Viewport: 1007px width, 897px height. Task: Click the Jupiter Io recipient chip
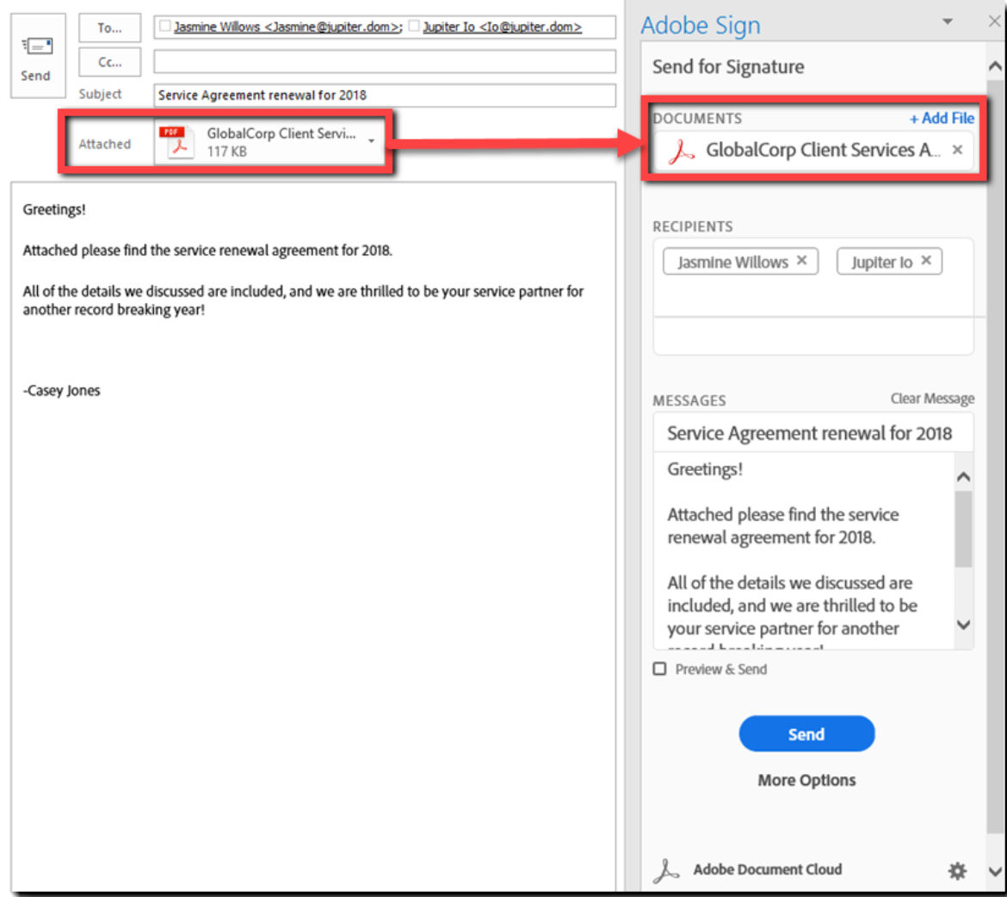889,262
